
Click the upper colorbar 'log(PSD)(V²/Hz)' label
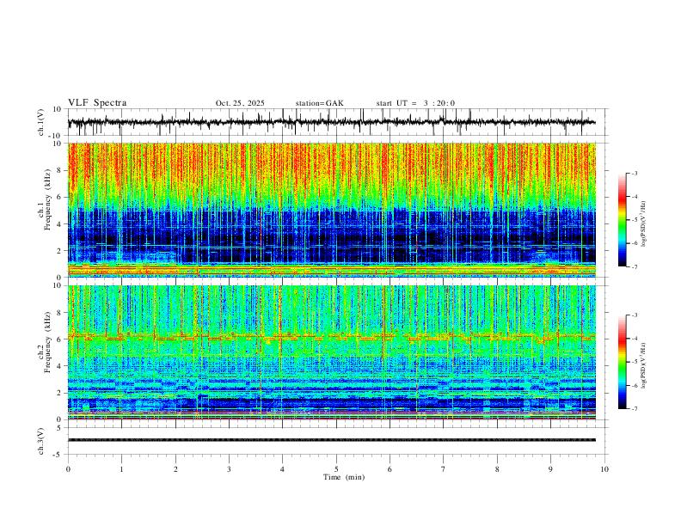click(x=644, y=223)
